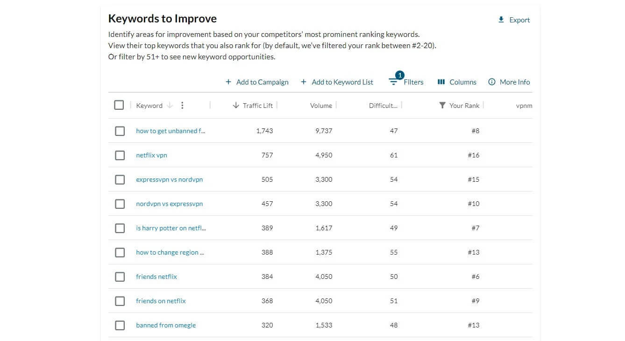
Task: Click the Difficulty column header
Action: (383, 106)
